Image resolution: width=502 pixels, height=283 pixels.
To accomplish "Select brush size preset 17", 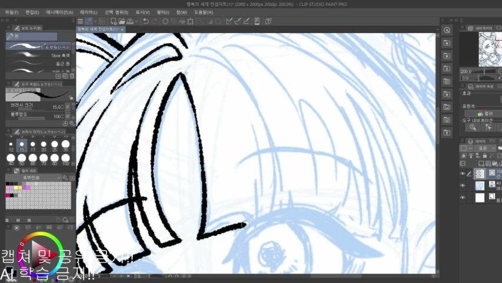I will click(32, 146).
